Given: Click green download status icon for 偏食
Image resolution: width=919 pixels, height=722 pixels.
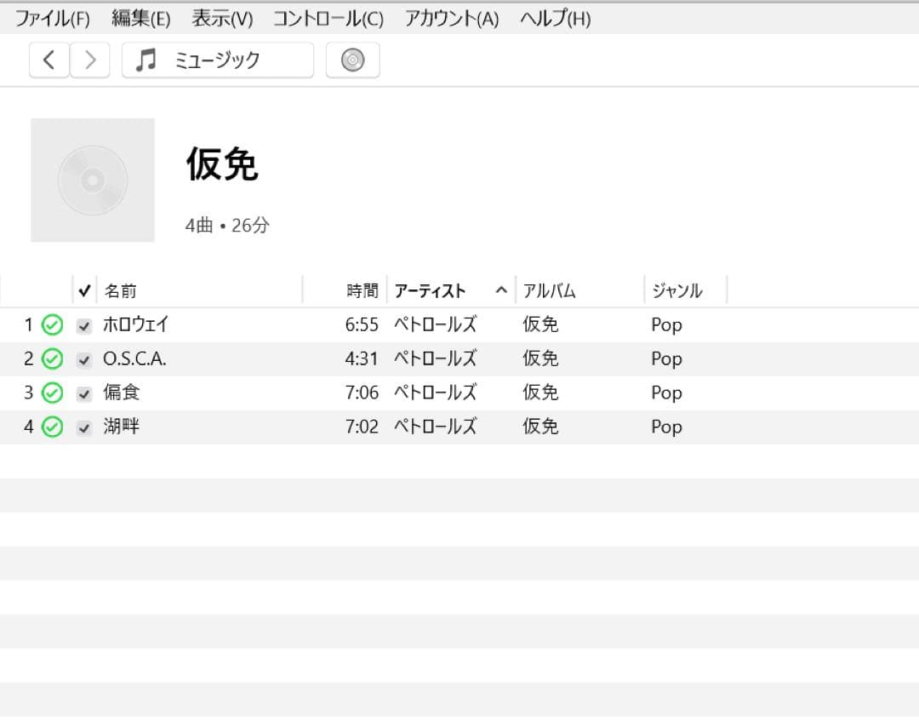Looking at the screenshot, I should point(52,393).
